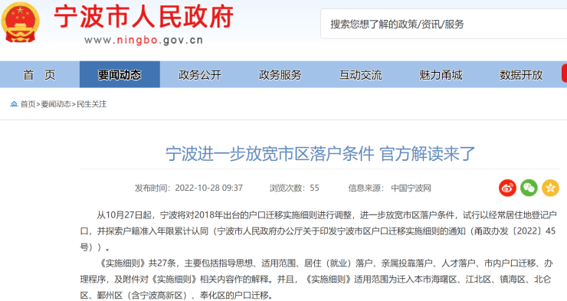Viewport: 567px width, 301px height.
Task: Click the 中国宁波网 information source
Action: [411, 188]
